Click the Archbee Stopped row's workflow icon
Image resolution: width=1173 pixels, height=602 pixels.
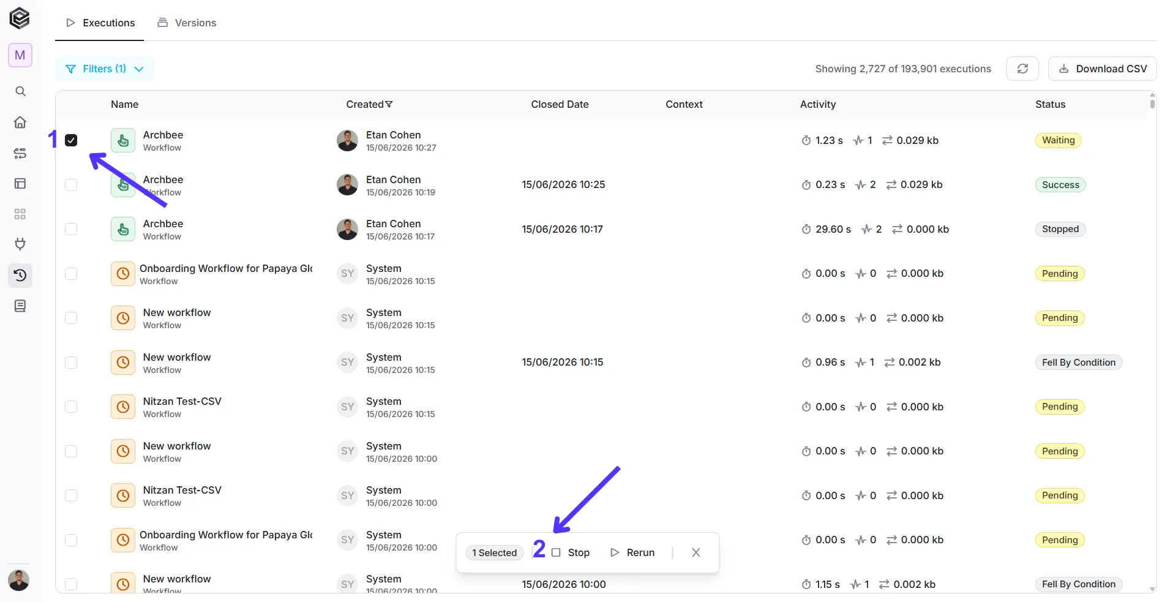point(123,229)
